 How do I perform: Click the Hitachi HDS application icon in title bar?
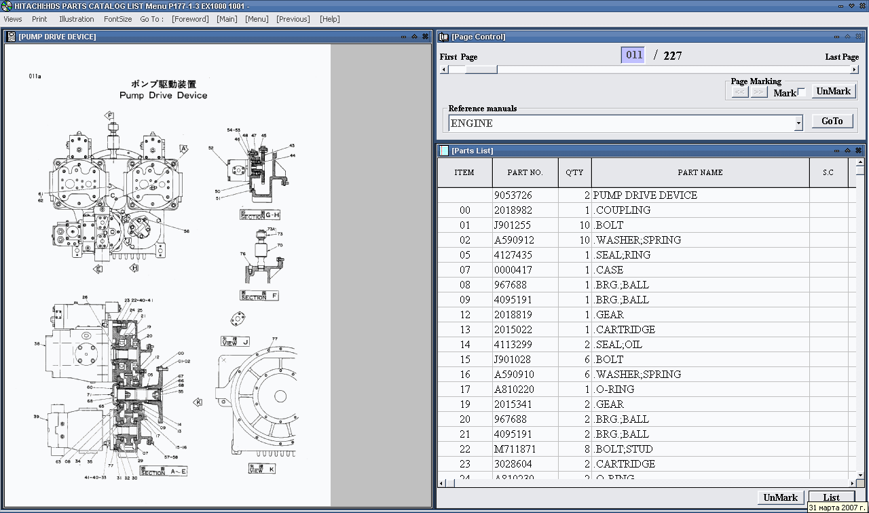point(7,6)
